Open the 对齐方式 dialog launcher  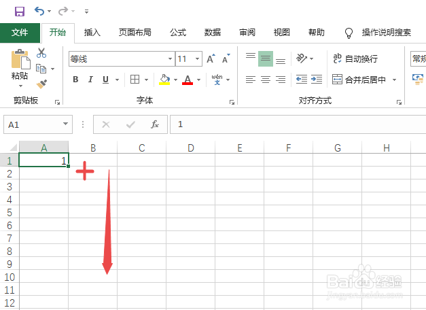pos(399,102)
